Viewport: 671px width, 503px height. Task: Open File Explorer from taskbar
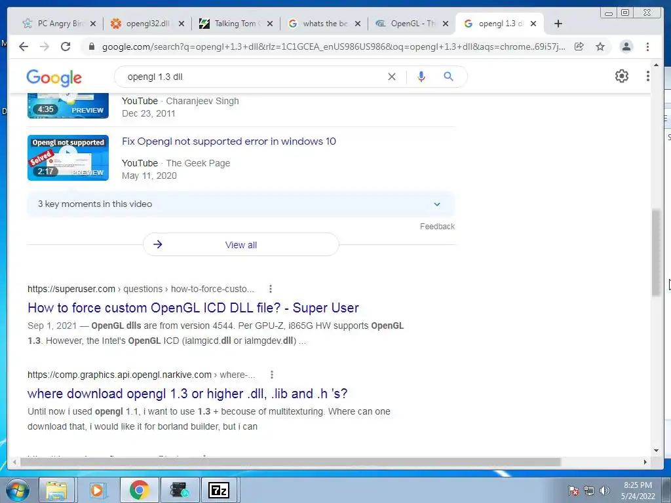coord(56,490)
